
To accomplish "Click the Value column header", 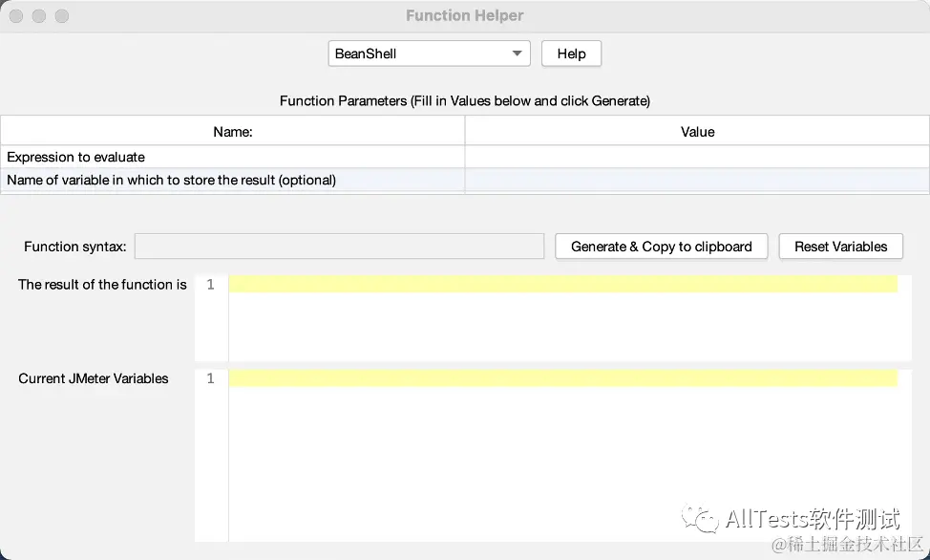I will click(697, 132).
